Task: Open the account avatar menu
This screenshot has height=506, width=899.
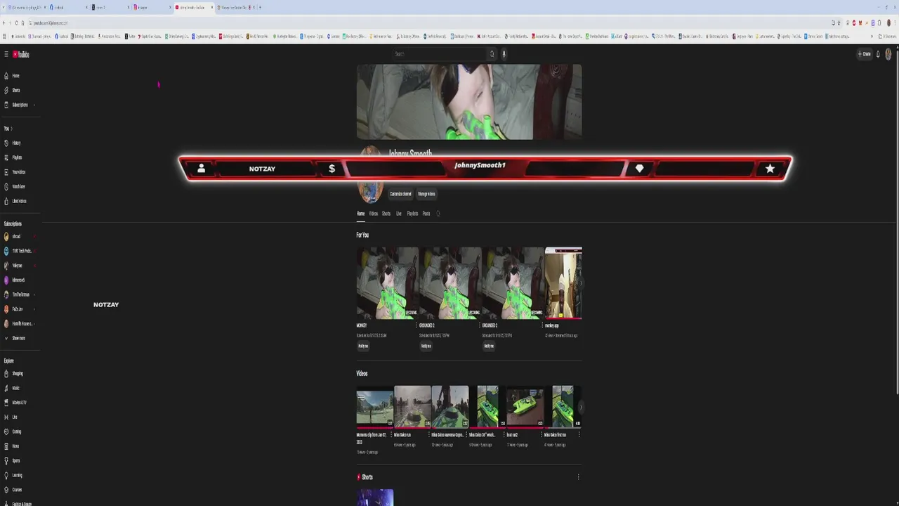Action: 888,54
